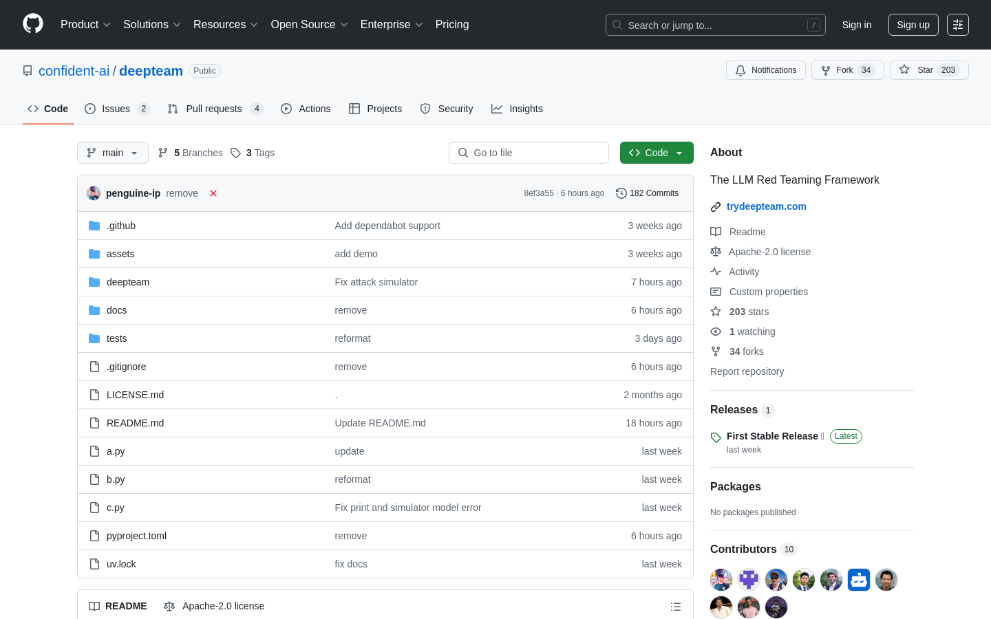Click the tests folder icon

click(x=94, y=338)
